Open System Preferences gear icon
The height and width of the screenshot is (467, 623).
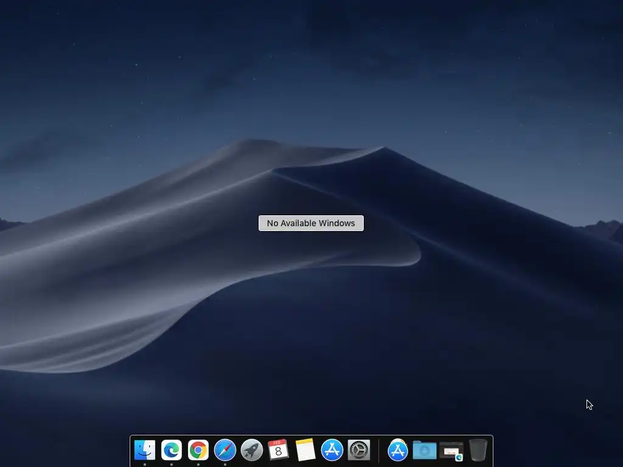click(359, 450)
